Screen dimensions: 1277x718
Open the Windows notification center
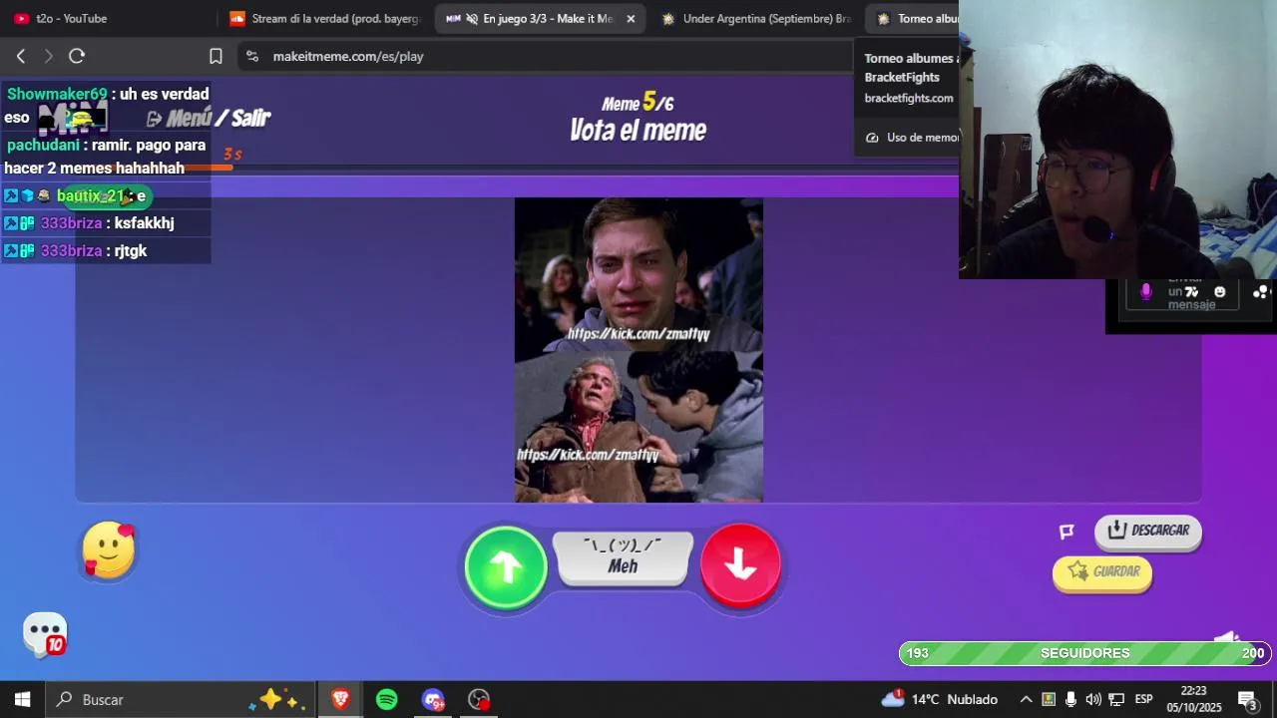(1247, 699)
